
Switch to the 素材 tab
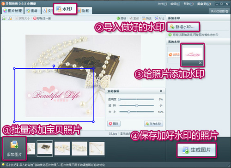pos(32,11)
